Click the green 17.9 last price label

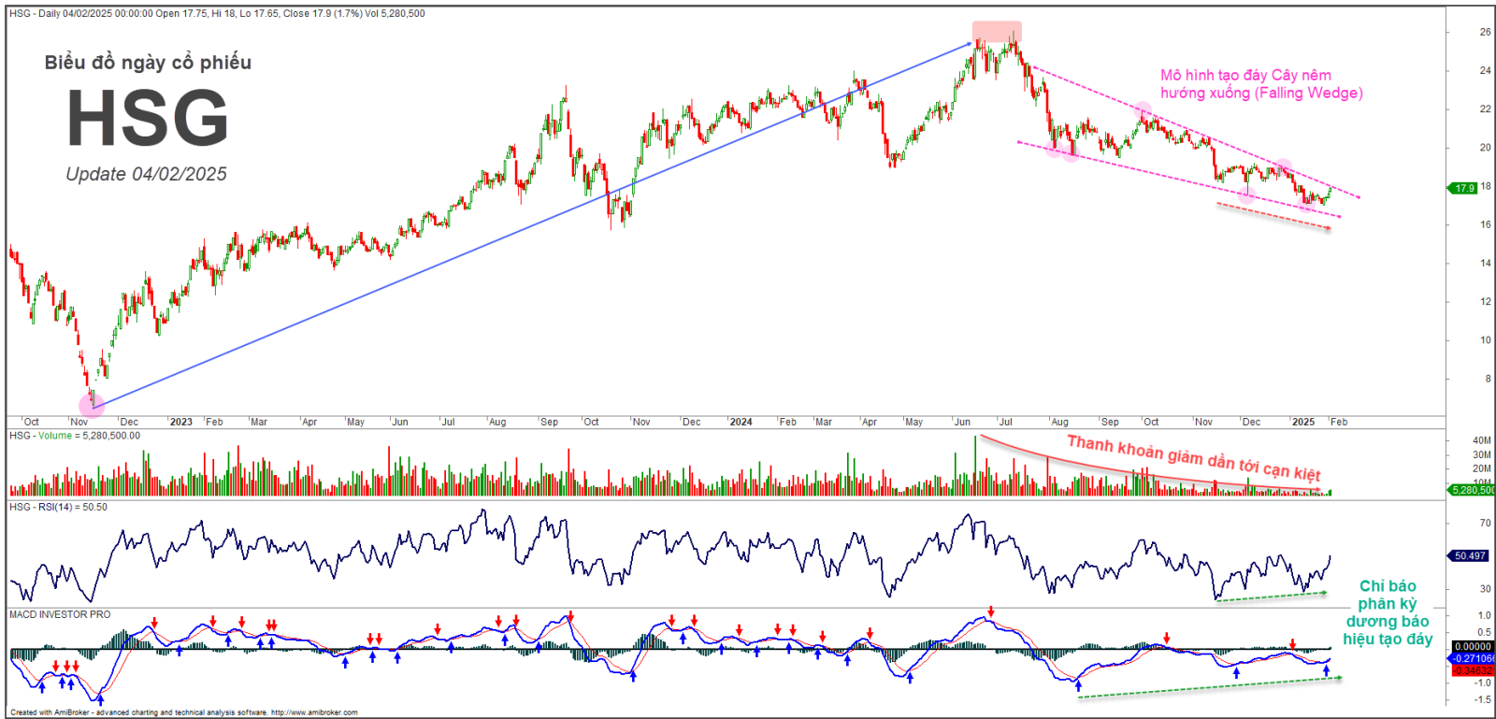1463,188
